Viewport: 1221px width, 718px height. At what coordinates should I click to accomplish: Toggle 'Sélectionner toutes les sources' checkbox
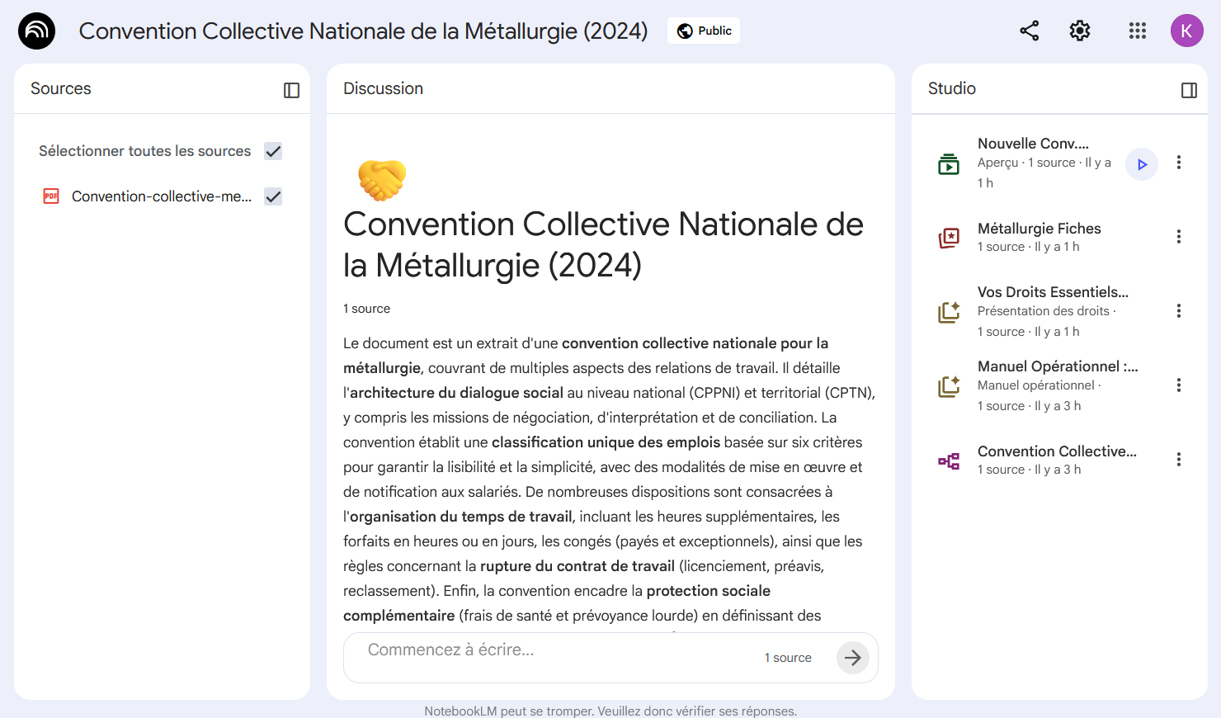[273, 151]
